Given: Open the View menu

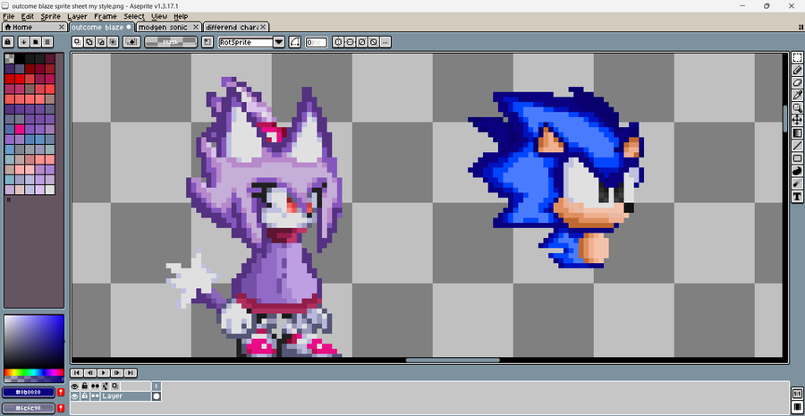Looking at the screenshot, I should coord(159,16).
